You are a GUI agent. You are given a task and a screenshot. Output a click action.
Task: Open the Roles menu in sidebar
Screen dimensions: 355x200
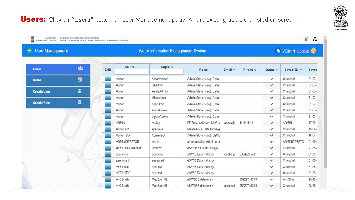[58, 80]
